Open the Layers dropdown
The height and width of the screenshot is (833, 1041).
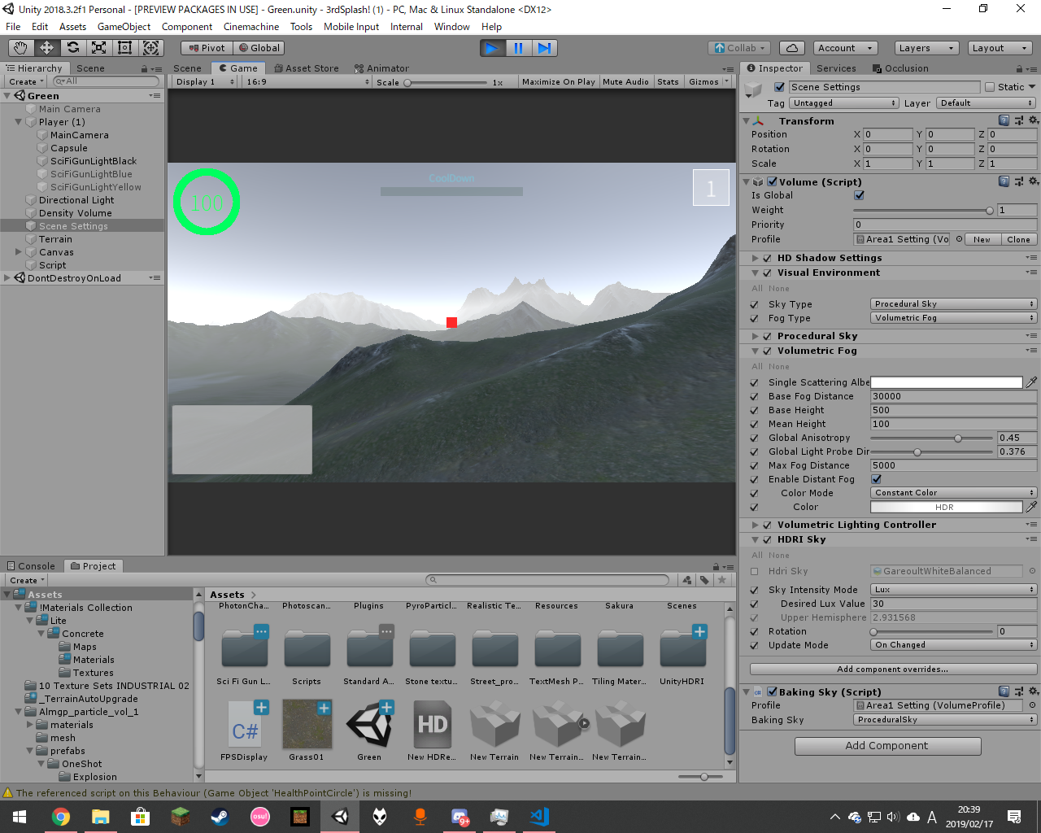926,48
